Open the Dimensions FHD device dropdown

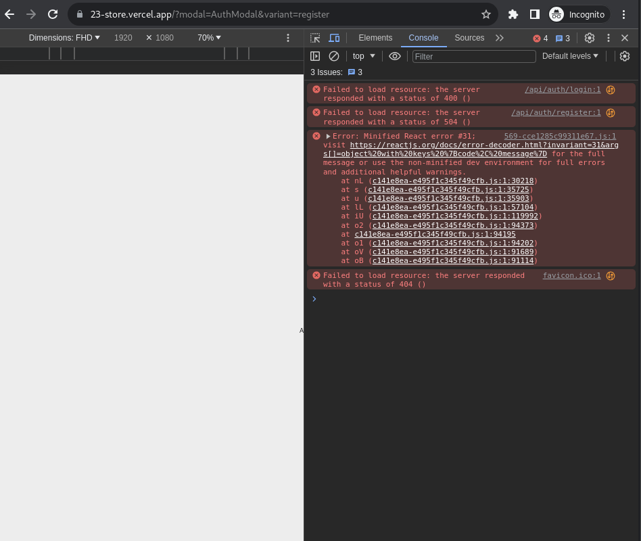[x=64, y=38]
